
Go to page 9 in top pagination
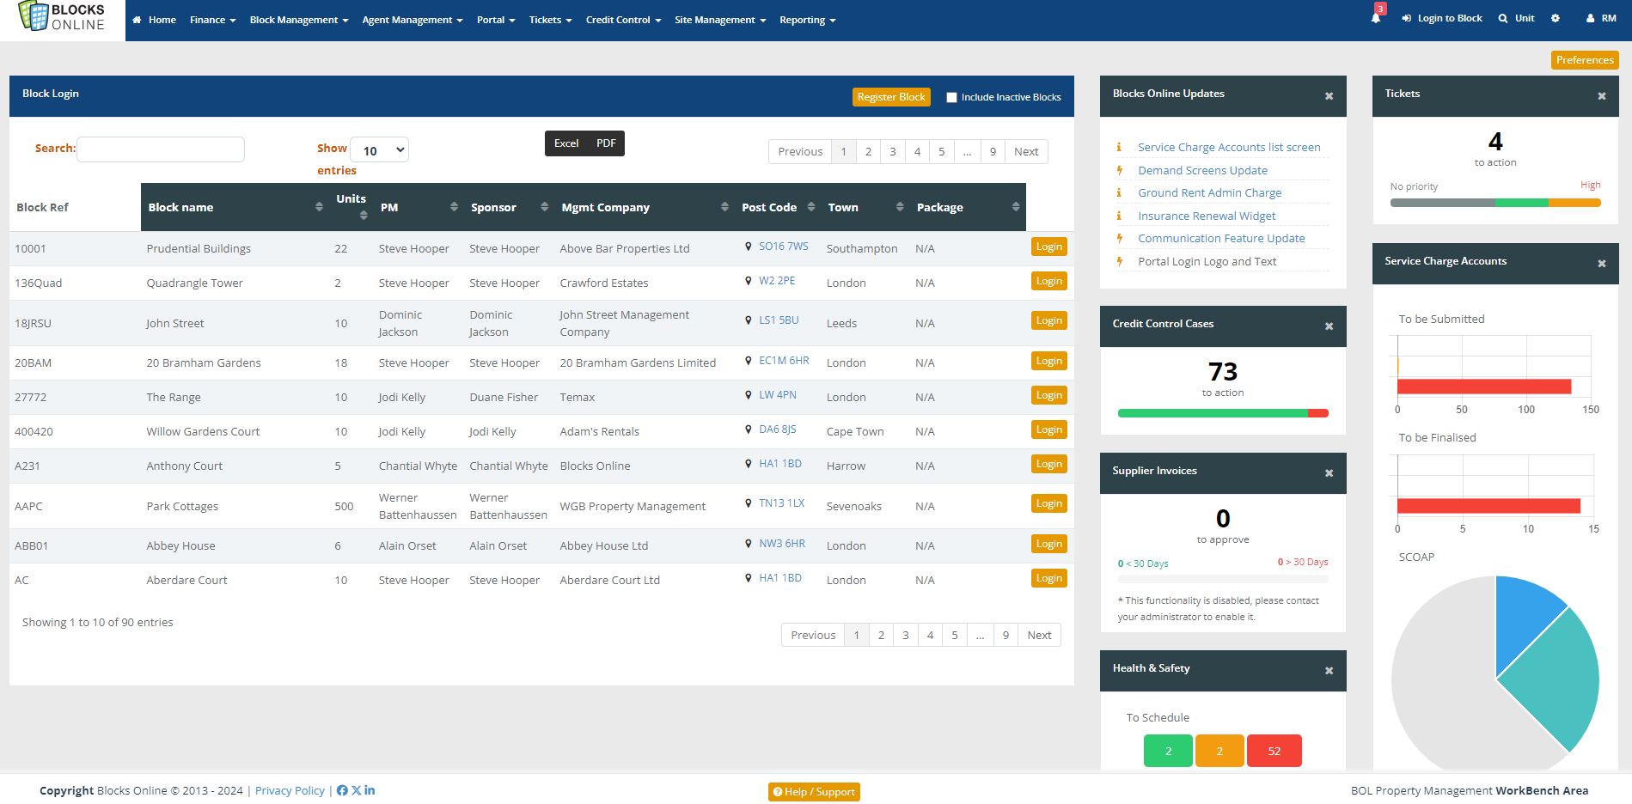click(x=993, y=151)
